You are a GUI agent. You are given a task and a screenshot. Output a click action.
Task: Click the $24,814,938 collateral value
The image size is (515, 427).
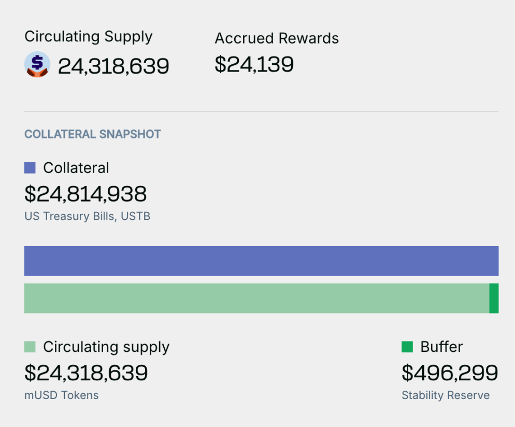tap(85, 194)
